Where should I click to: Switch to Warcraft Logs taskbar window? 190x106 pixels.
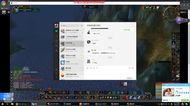point(23,104)
